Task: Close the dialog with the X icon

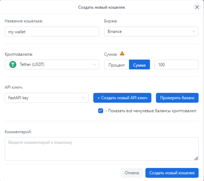Action: pyautogui.click(x=197, y=7)
